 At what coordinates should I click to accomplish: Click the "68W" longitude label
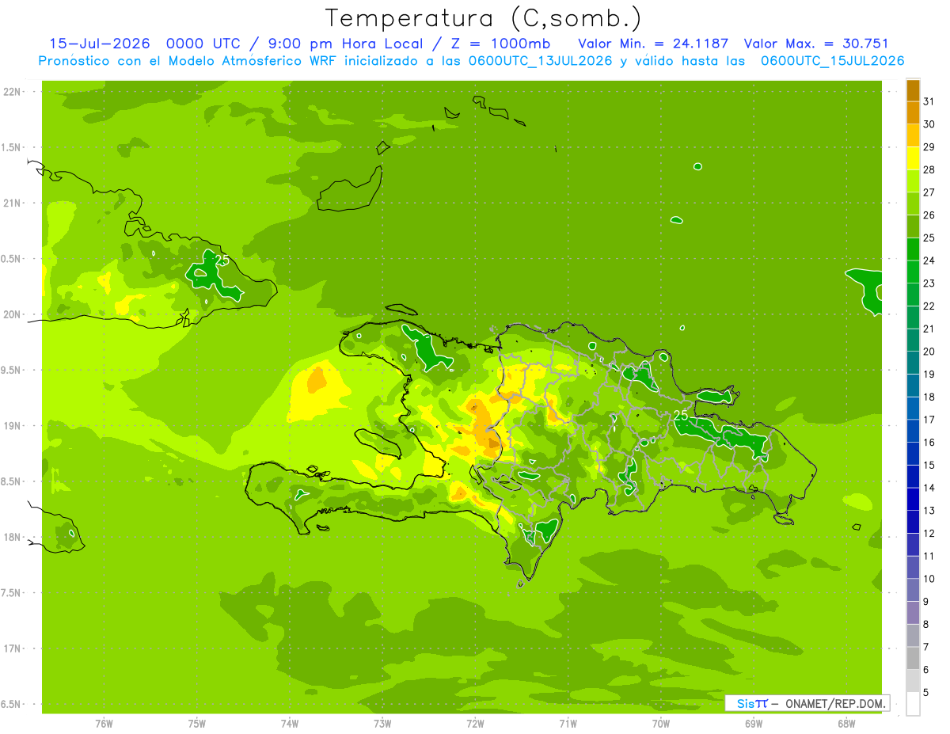(x=846, y=722)
